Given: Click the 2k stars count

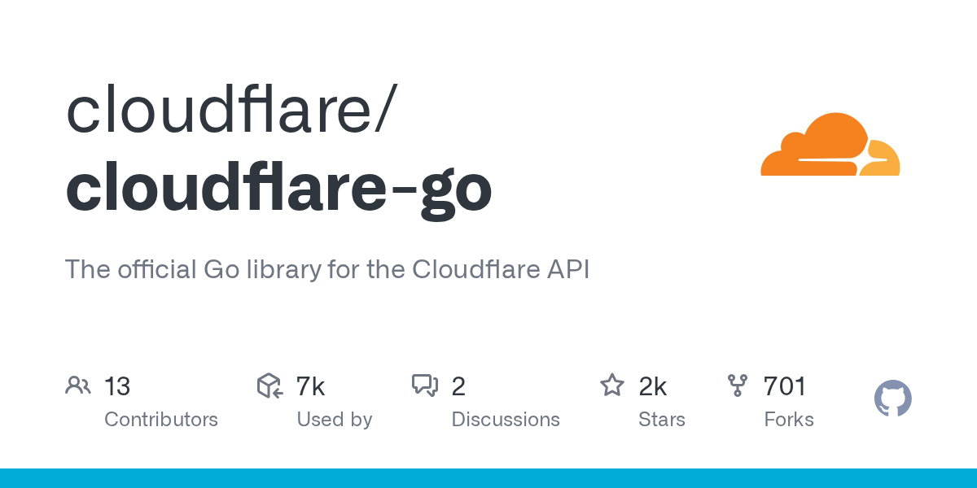Looking at the screenshot, I should click(x=653, y=386).
